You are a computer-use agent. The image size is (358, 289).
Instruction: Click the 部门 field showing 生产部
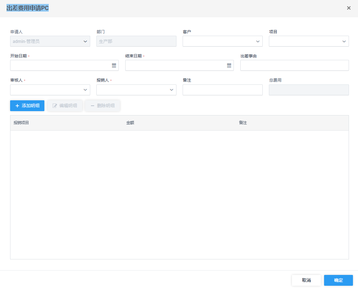136,41
